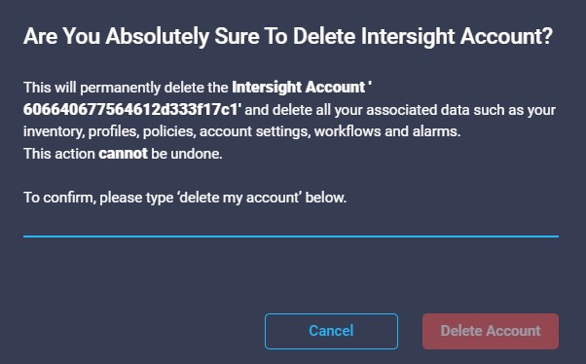Click the bold word 'cannot'
The height and width of the screenshot is (364, 586).
coord(123,154)
